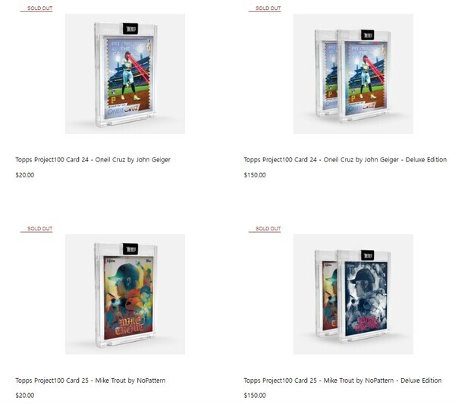
Task: Click Topps logo on Cruz Deluxe front case
Action: [367, 35]
